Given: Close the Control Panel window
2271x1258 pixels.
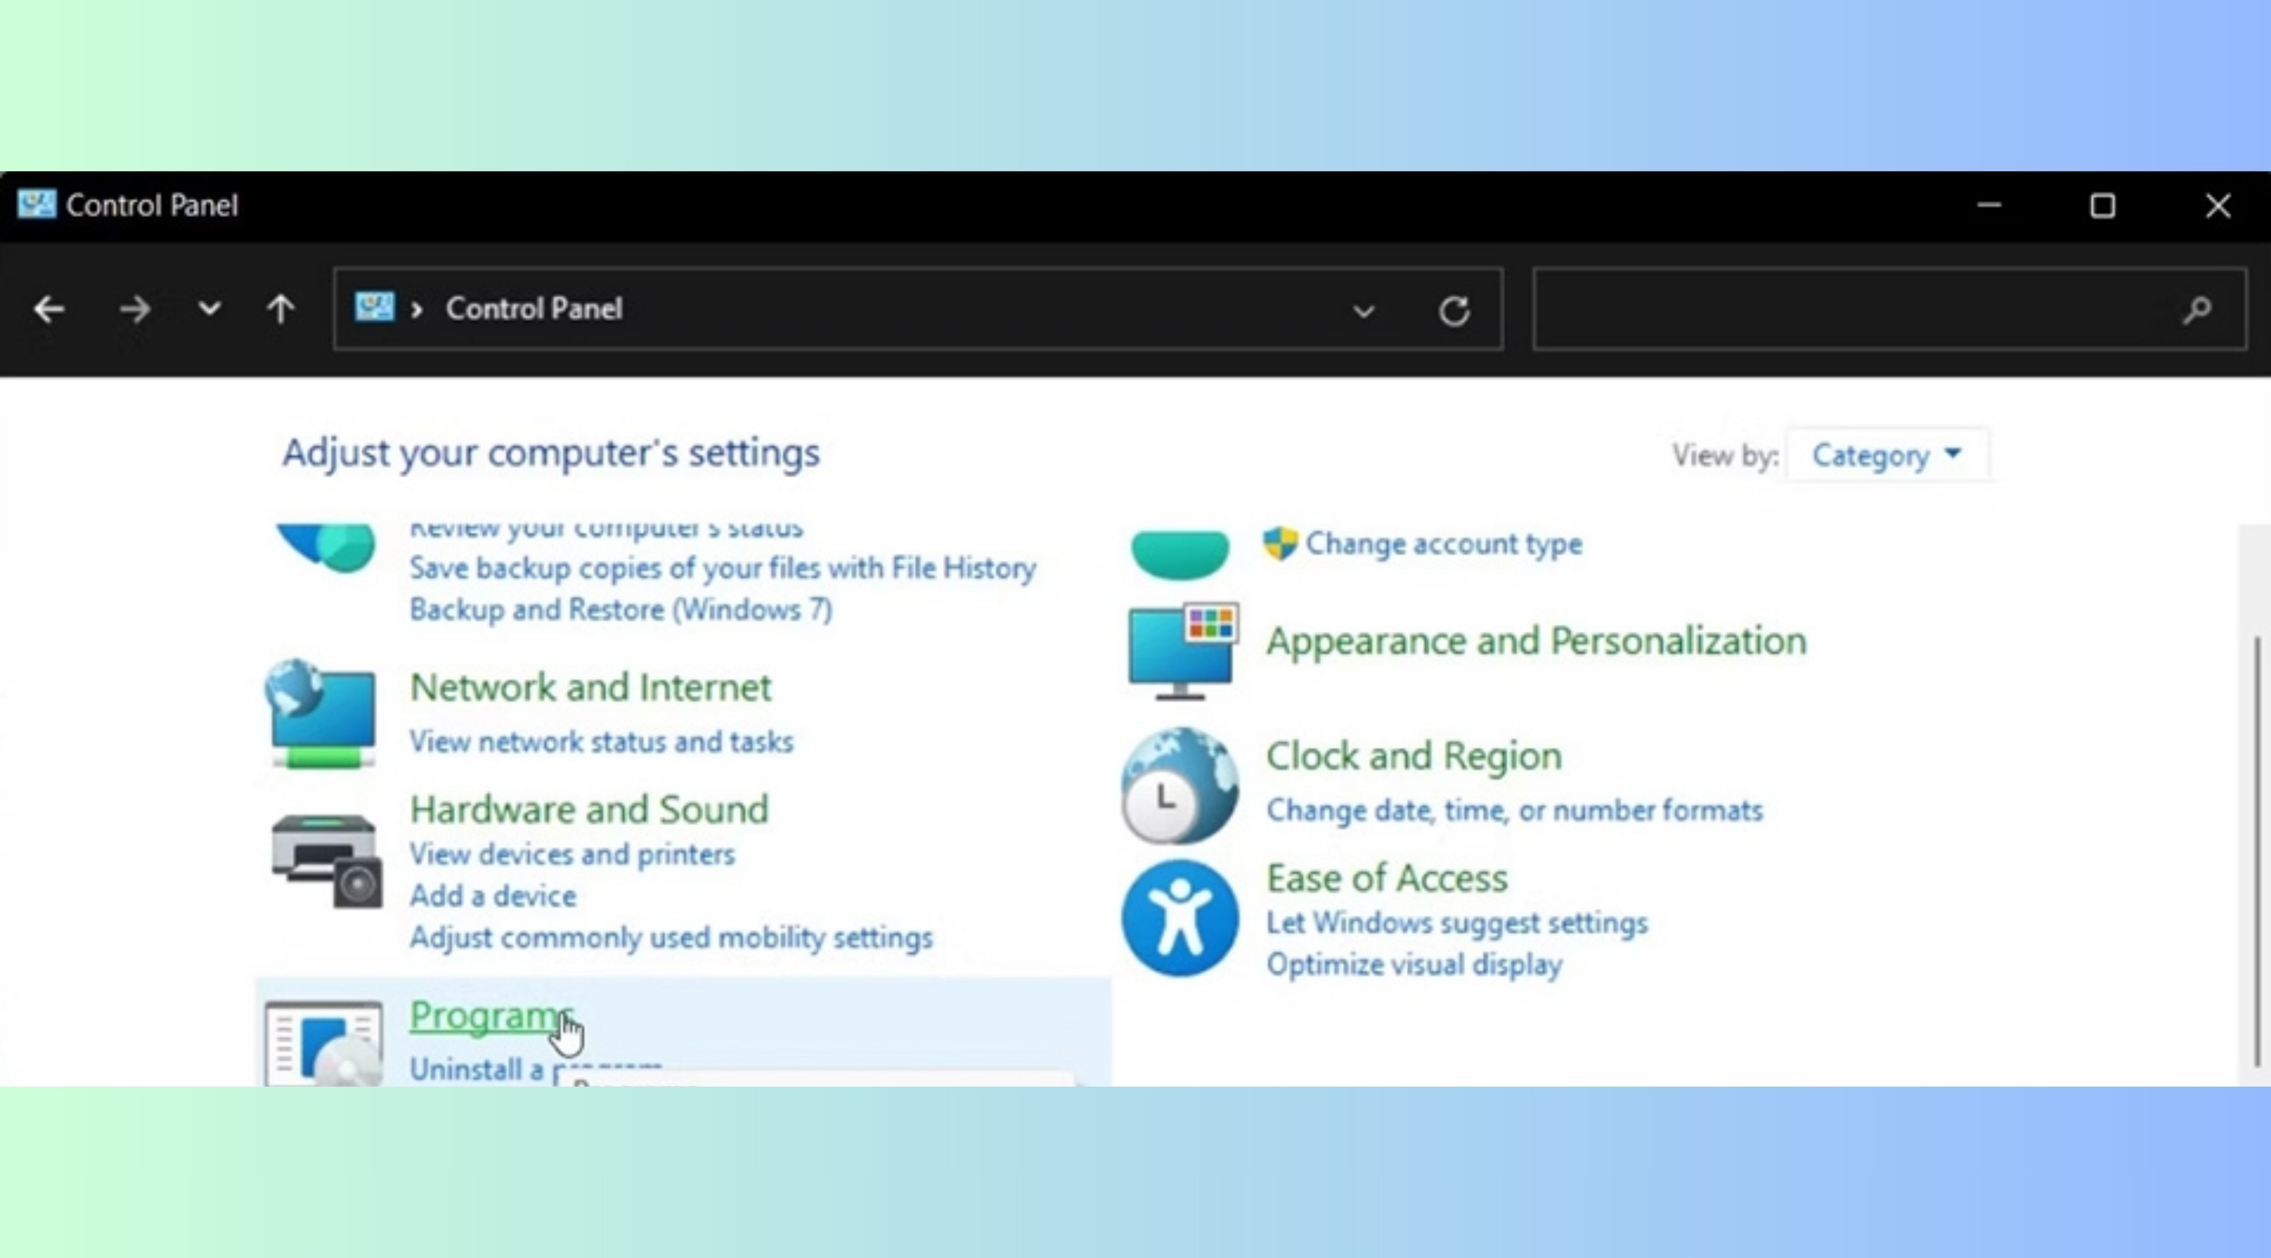Looking at the screenshot, I should (x=2218, y=206).
